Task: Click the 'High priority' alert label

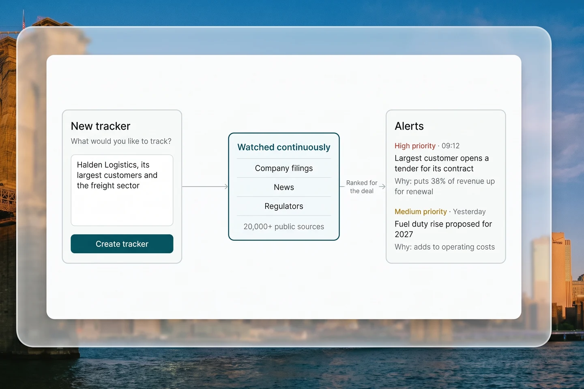Action: click(x=415, y=146)
